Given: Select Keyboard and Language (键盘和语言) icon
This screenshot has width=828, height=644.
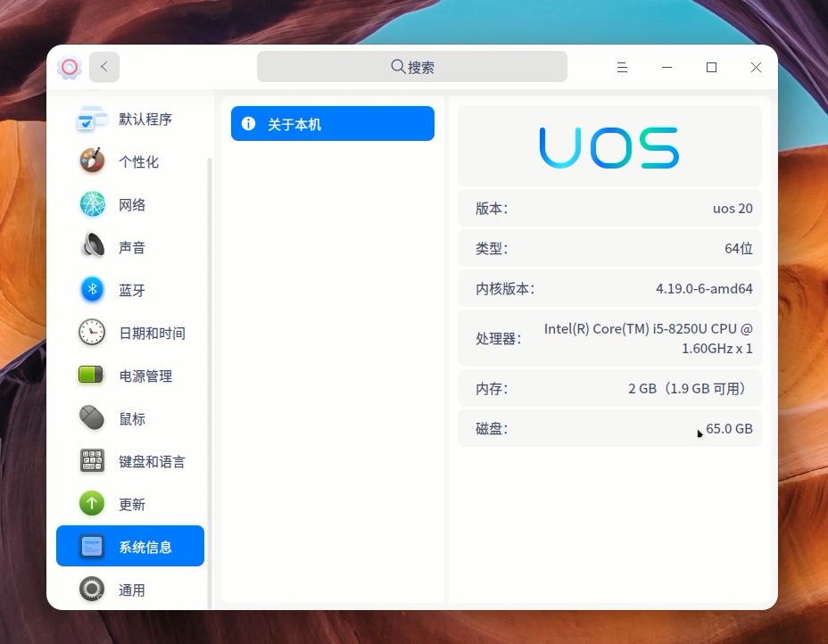Looking at the screenshot, I should pyautogui.click(x=92, y=461).
